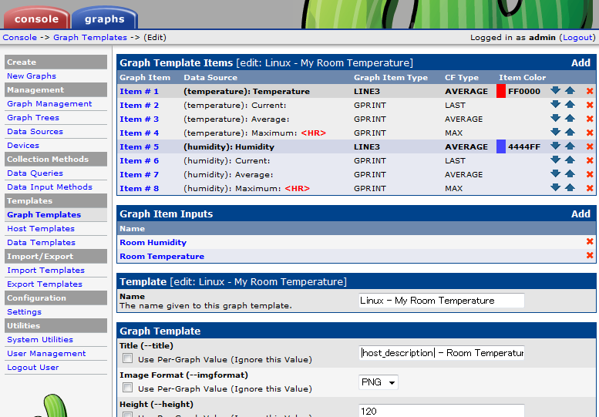
Task: Open Item # 1 for editing
Action: 139,91
